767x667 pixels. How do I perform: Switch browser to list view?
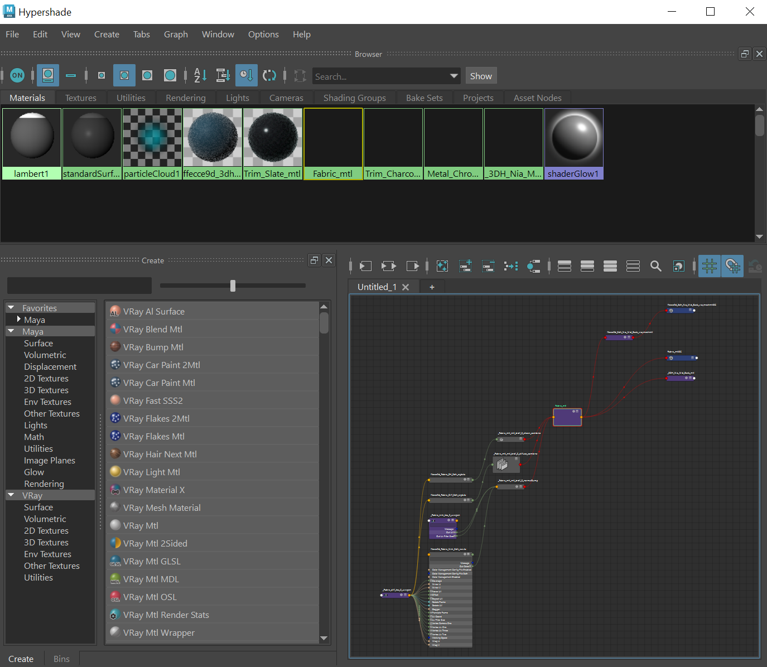[x=71, y=75]
